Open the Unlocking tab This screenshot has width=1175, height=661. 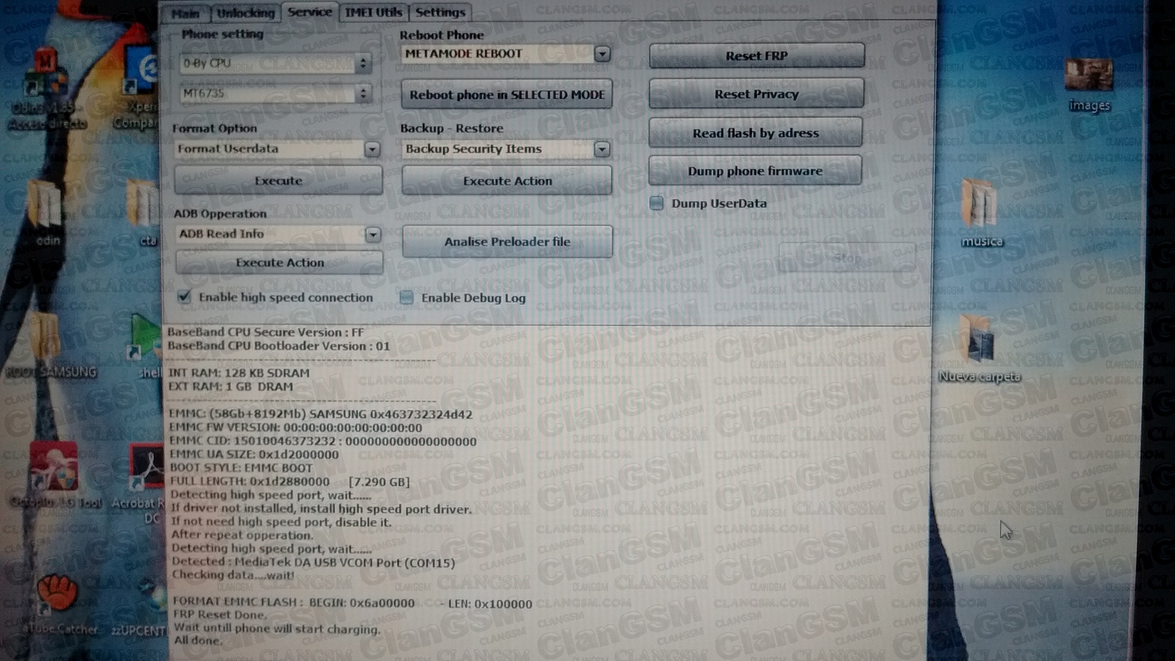[245, 13]
